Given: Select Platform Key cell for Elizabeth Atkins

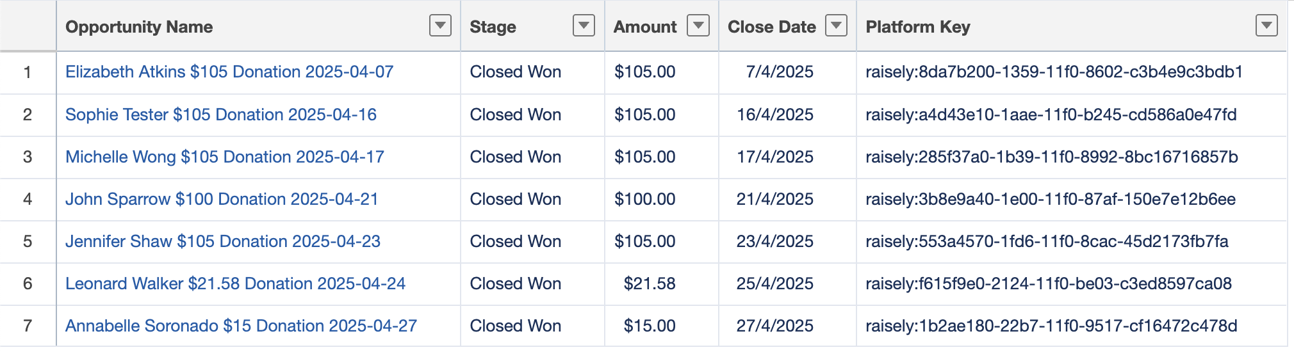Looking at the screenshot, I should [x=1054, y=72].
